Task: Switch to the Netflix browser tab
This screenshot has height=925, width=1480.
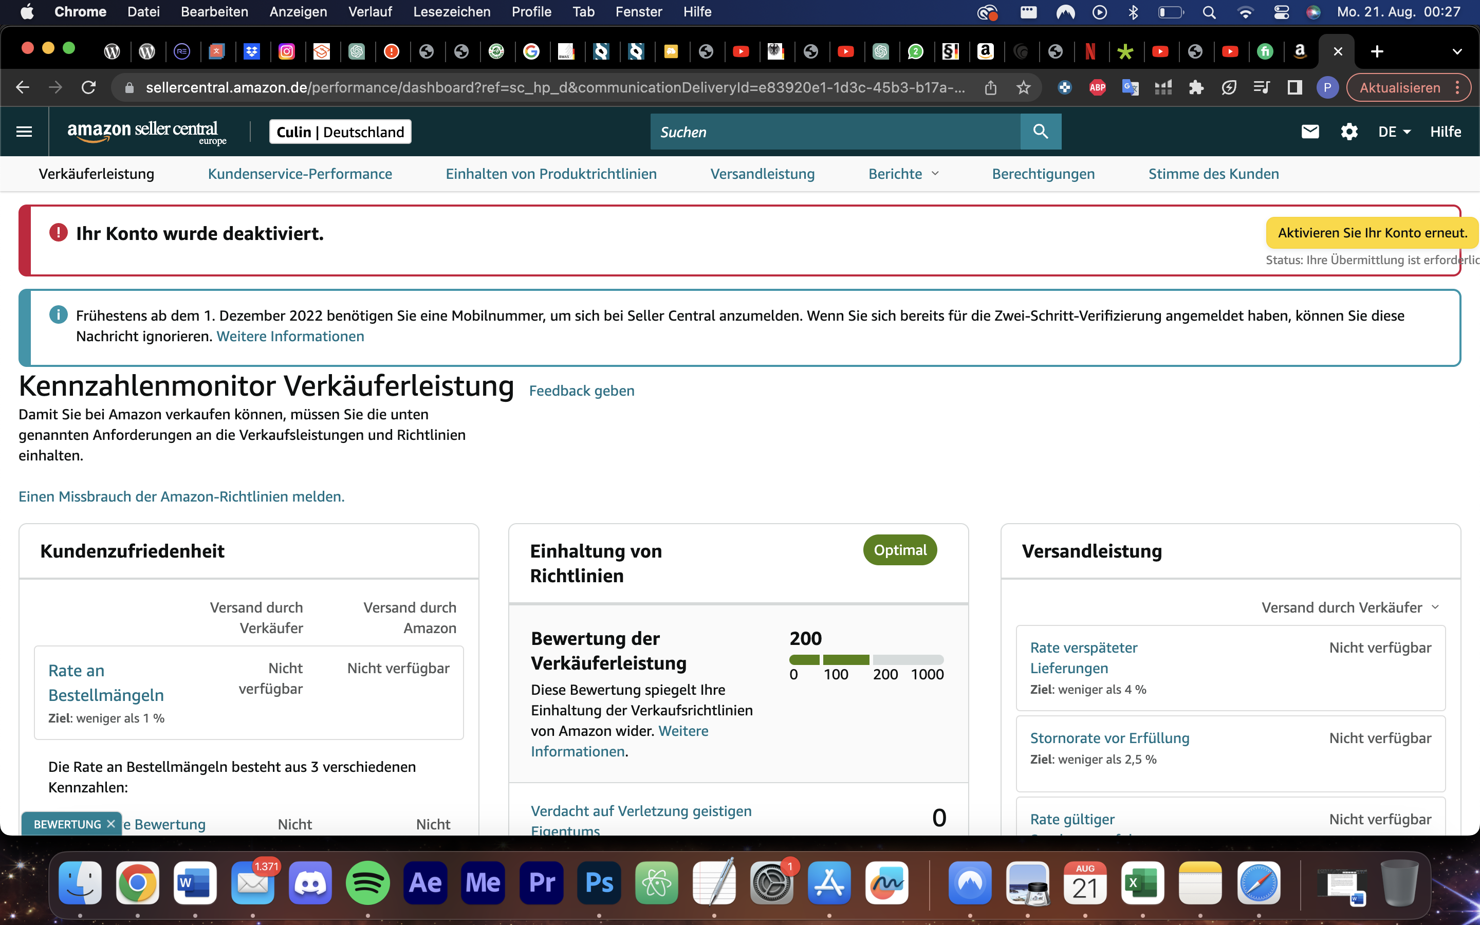Action: point(1090,51)
